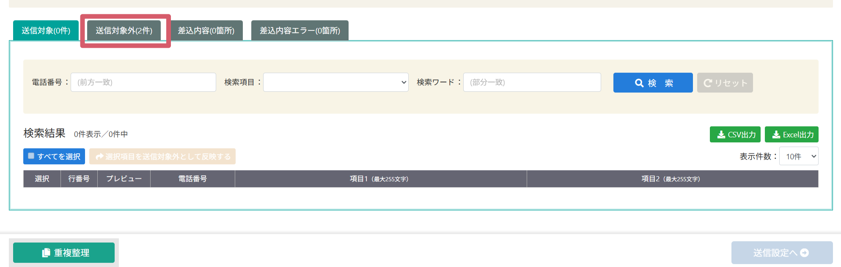The height and width of the screenshot is (267, 841).
Task: Check the すべてを選択 checkbox
Action: (x=31, y=156)
